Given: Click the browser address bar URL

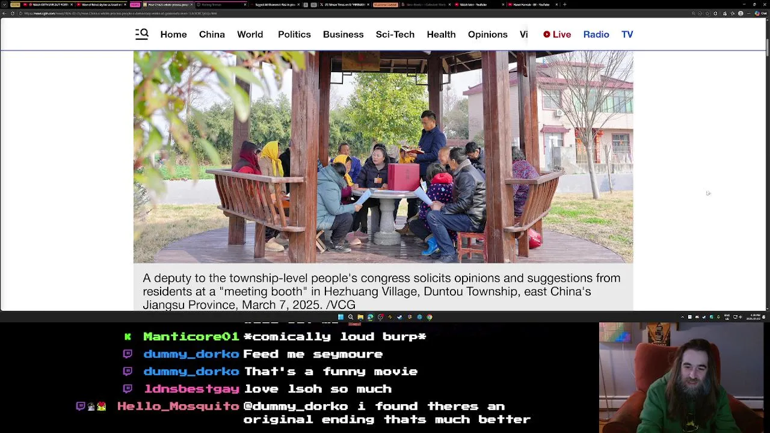Looking at the screenshot, I should coord(120,13).
